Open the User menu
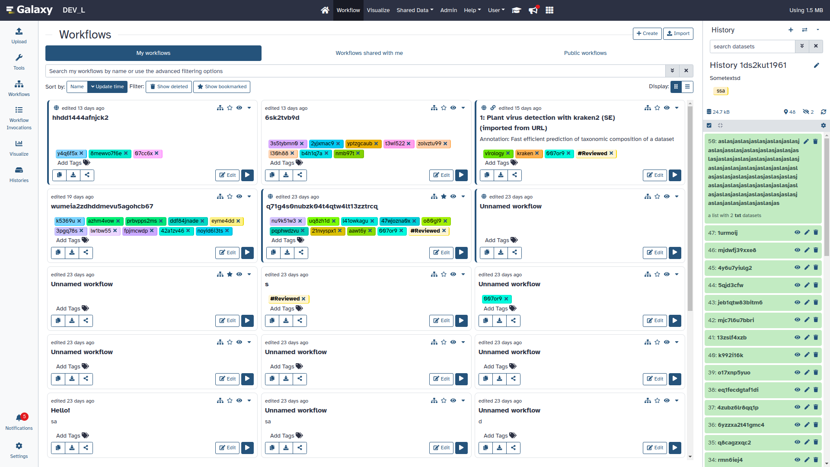 point(495,10)
